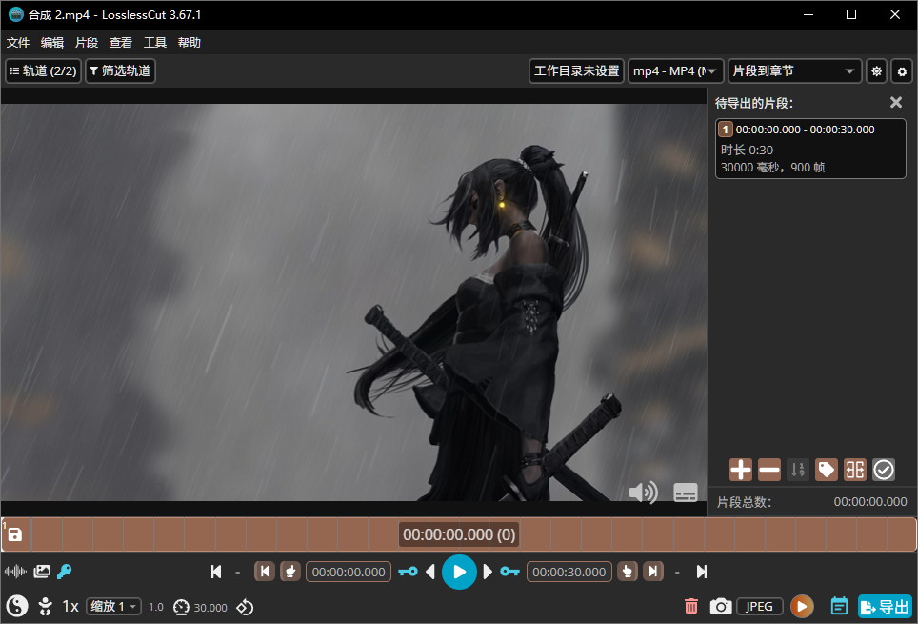Set cut start to current position
Screen dimensions: 918x624
click(290, 572)
